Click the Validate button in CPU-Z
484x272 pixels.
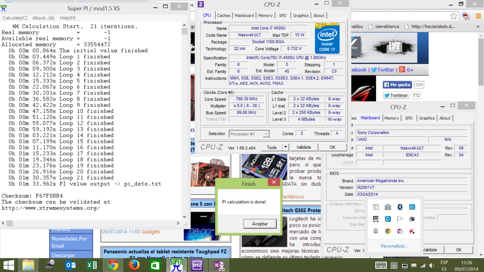304,147
